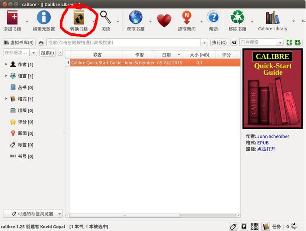This screenshot has width=306, height=231.
Task: Click row number 1 header
Action: (x=68, y=63)
